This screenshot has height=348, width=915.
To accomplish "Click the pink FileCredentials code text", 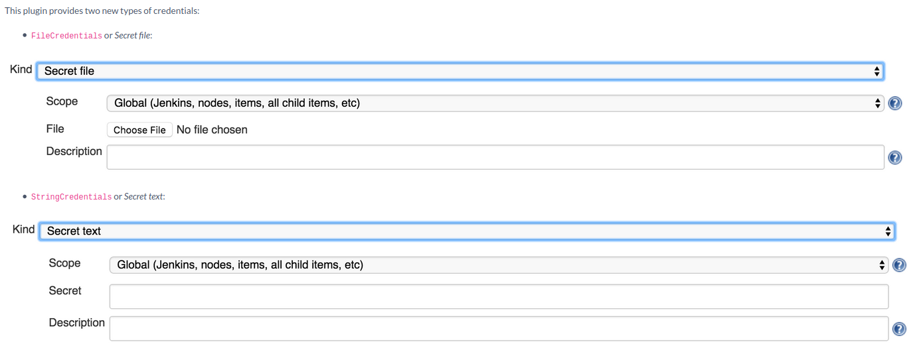I will click(66, 36).
